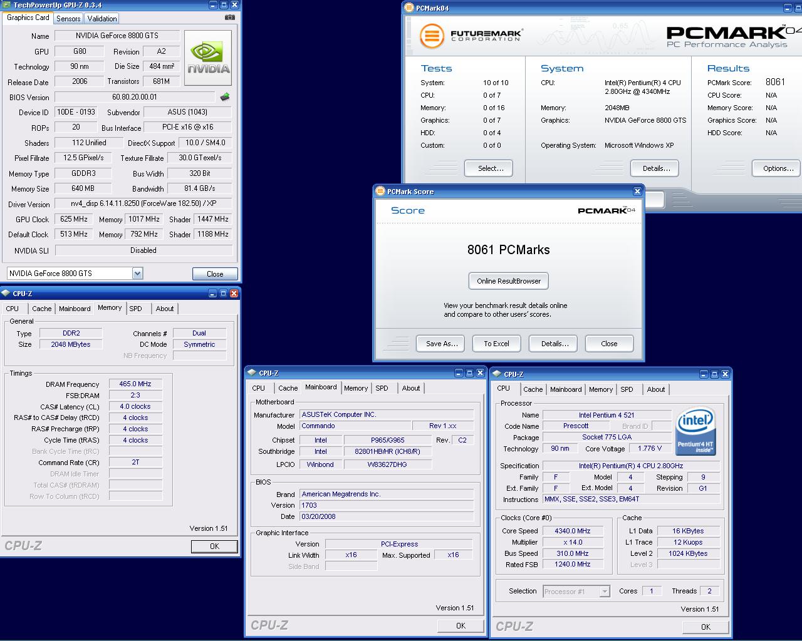Screen dimensions: 802x641
Task: Click the NVIDIA SLI field showing Disabled
Action: (x=143, y=250)
